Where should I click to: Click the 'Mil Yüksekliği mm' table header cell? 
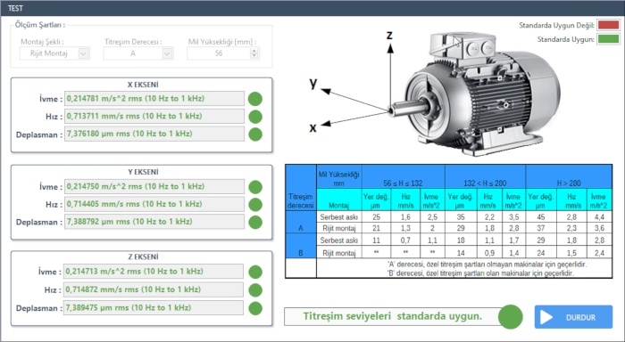tap(338, 176)
